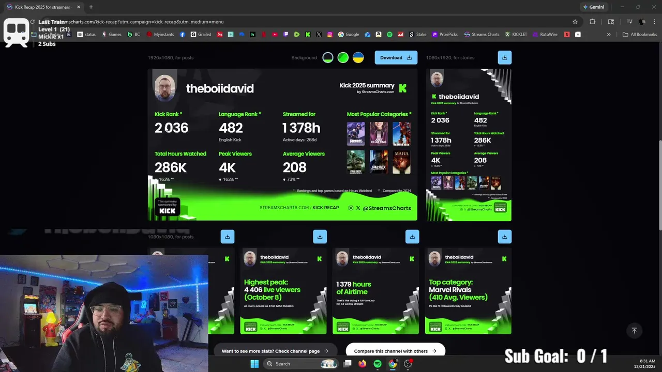Open Check channel page link
Viewport: 662px width, 372px height.
[x=275, y=351]
